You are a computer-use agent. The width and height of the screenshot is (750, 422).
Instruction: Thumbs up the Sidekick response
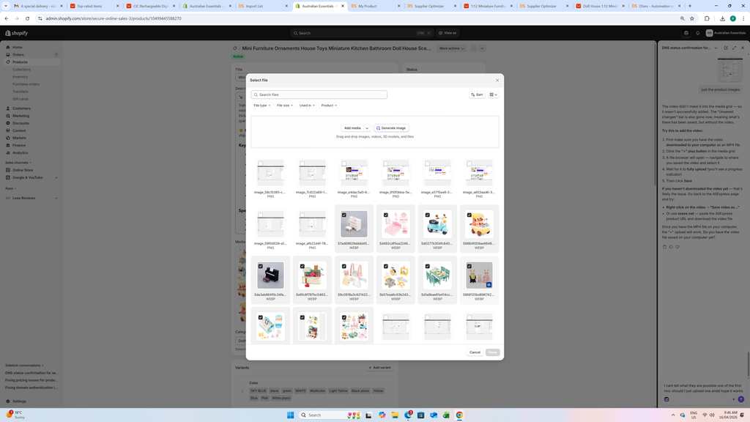click(671, 247)
